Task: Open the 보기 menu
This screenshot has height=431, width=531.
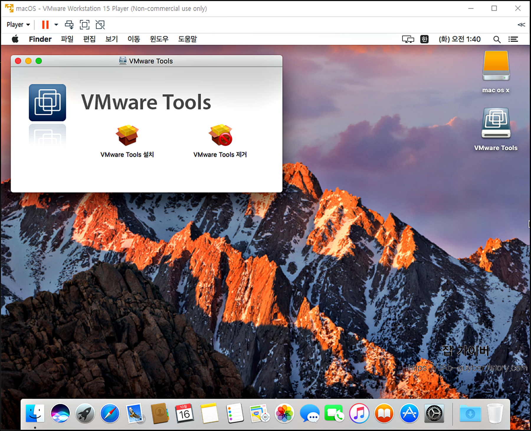Action: [112, 39]
